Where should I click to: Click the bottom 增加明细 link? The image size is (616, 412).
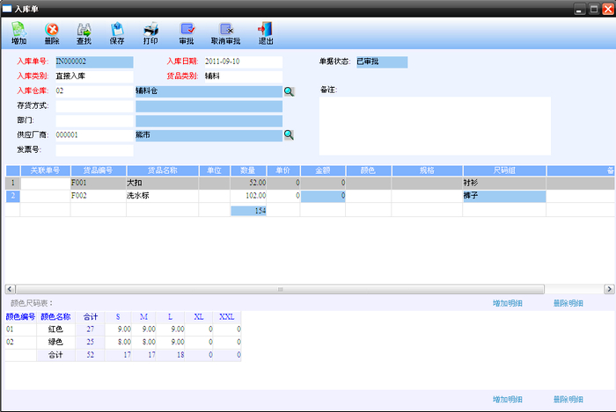508,399
